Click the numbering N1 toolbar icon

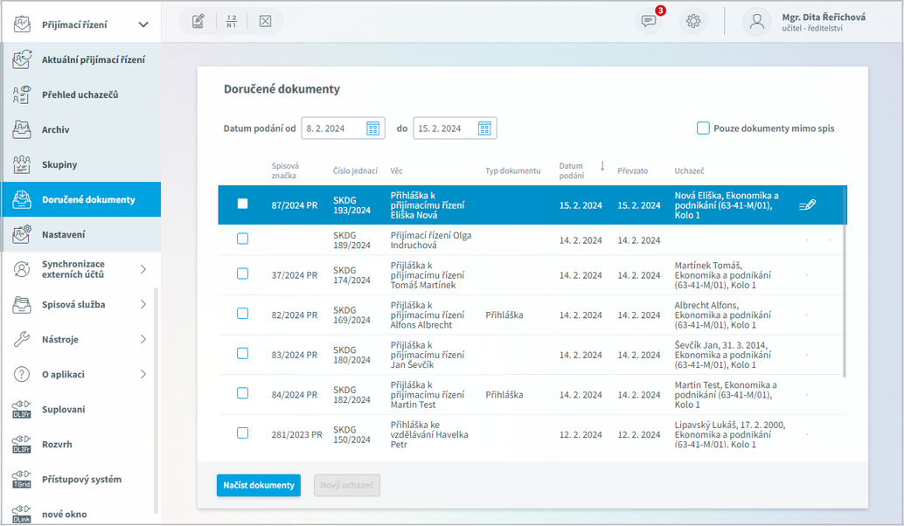tap(231, 21)
